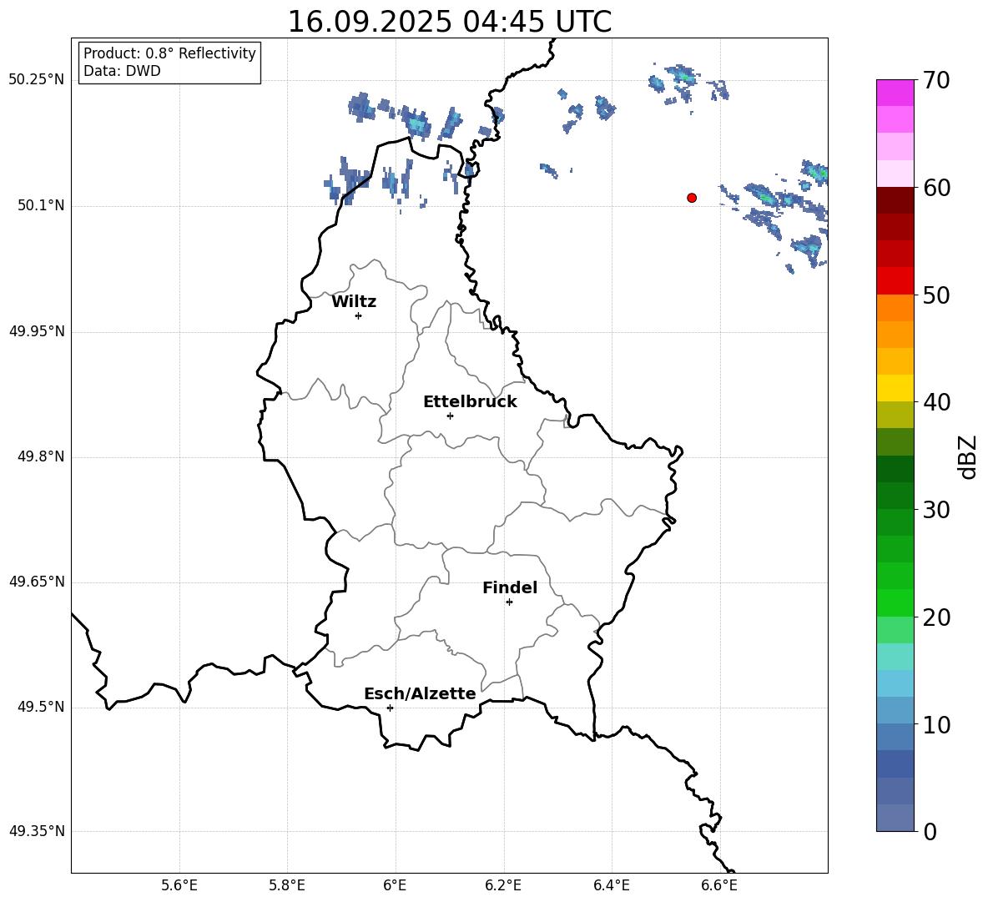Click the Ettelbruck station label
This screenshot has height=902, width=988.
pos(470,402)
